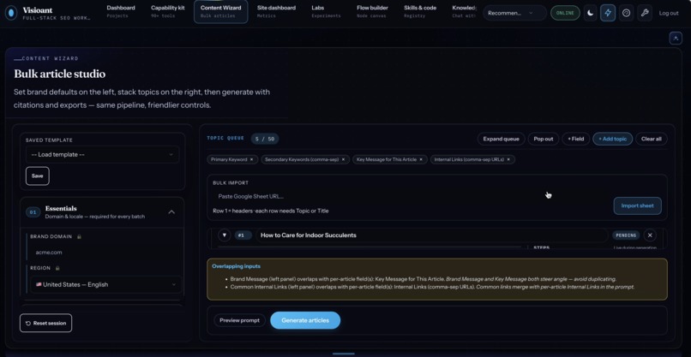Click the sparkle icon below header
The height and width of the screenshot is (357, 691).
676,39
